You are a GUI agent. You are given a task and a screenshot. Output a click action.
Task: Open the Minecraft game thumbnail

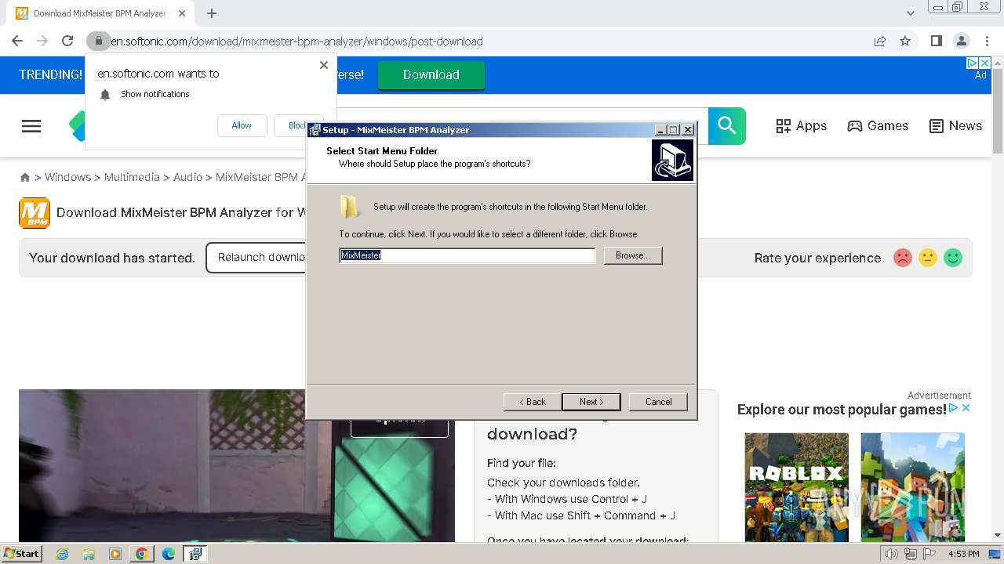[x=912, y=486]
